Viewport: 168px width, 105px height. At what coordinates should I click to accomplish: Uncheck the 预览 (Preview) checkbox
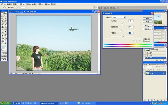click(x=144, y=41)
